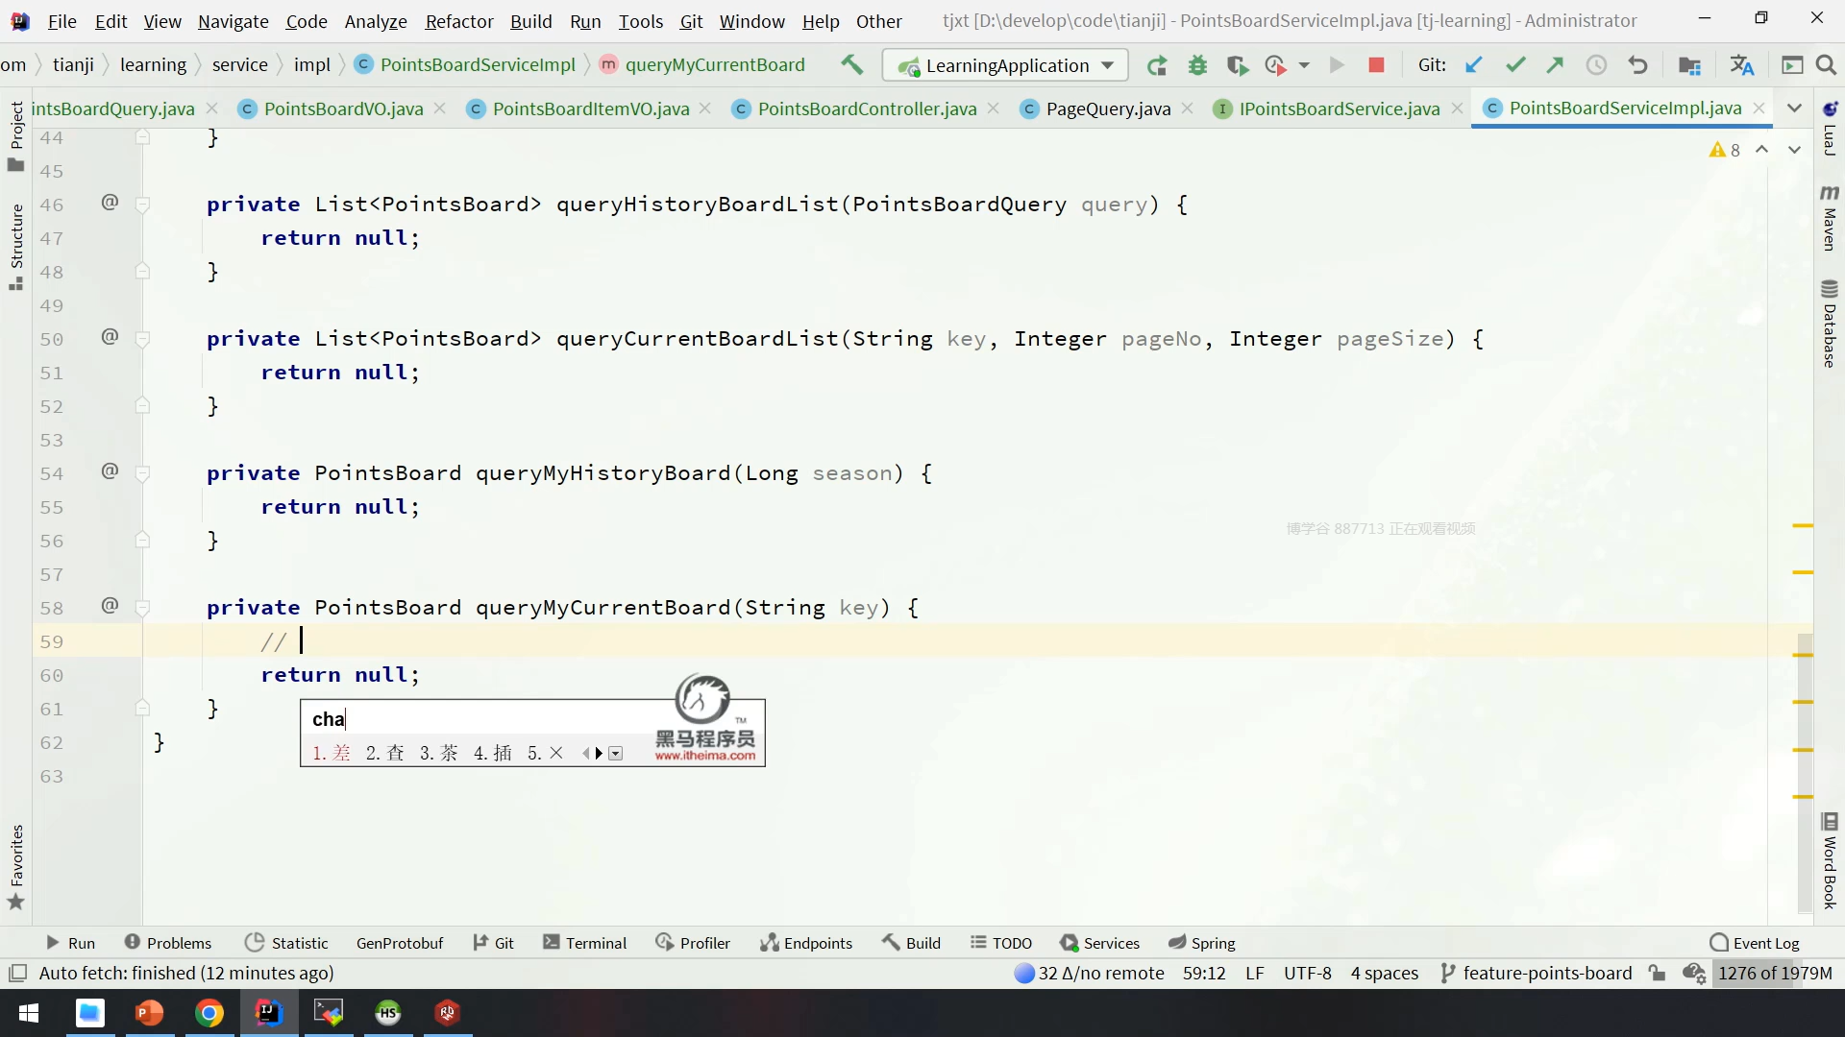Toggle read-only lock icon in status bar
The height and width of the screenshot is (1037, 1845).
click(x=1657, y=973)
